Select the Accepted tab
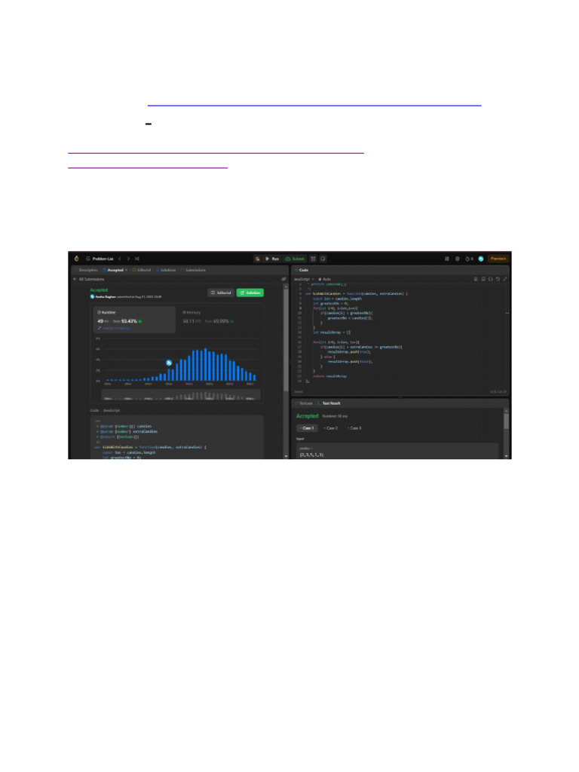 [113, 270]
